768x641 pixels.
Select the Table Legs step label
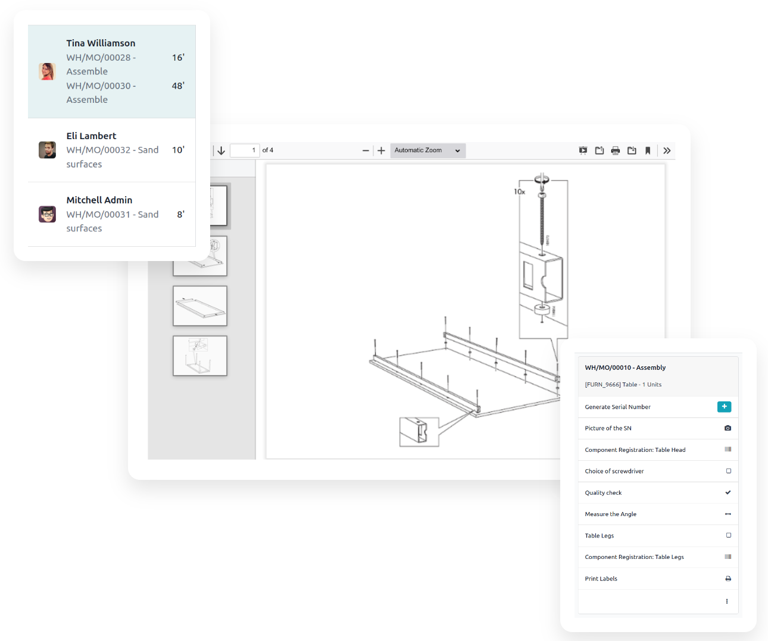(599, 535)
